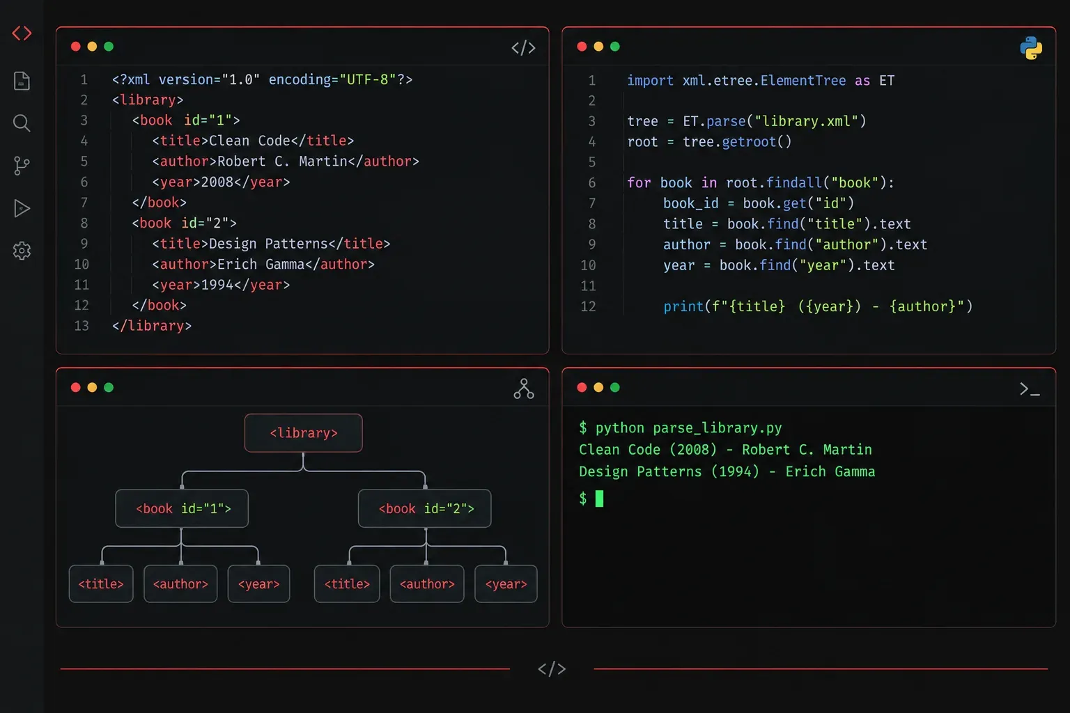This screenshot has height=713, width=1070.
Task: Click the Erich Gamma author line in XML
Action: pos(263,264)
